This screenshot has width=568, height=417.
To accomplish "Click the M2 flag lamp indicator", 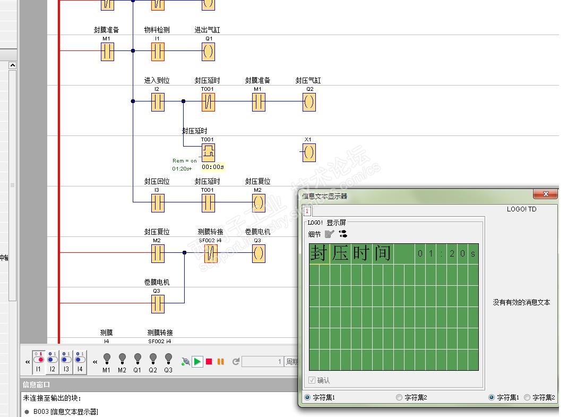I will (x=122, y=358).
